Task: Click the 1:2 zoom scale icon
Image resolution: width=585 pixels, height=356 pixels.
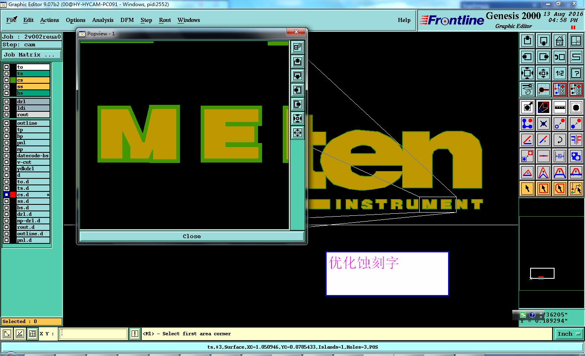Action: (x=560, y=73)
